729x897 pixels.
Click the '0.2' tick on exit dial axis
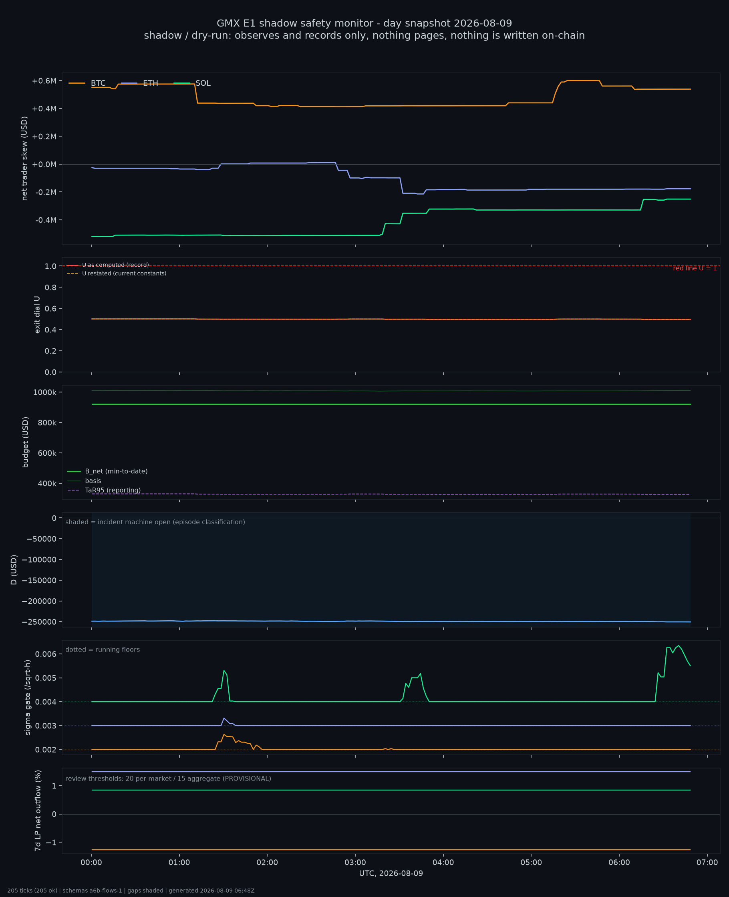pyautogui.click(x=51, y=351)
